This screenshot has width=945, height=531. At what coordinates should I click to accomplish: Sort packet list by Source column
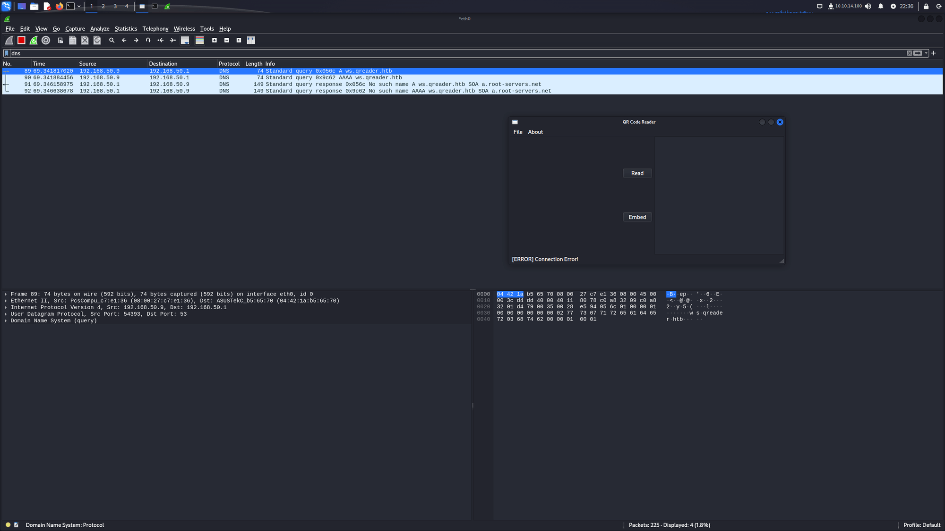[x=112, y=64]
